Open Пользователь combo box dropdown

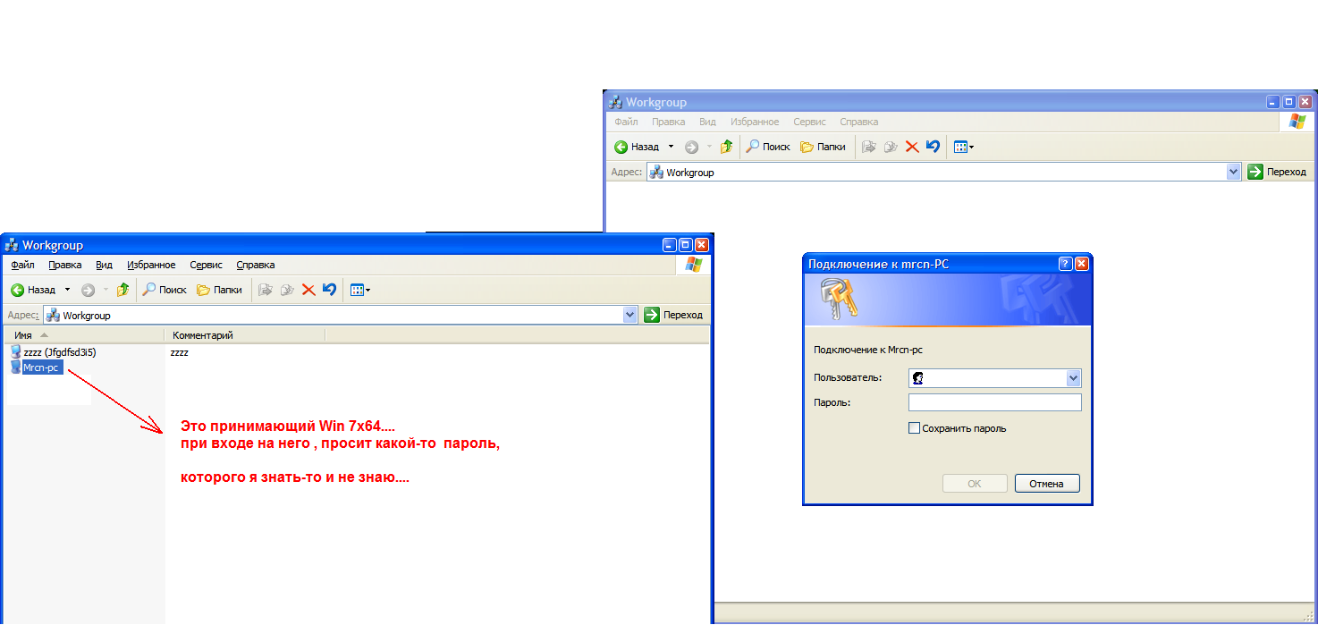pyautogui.click(x=1074, y=378)
